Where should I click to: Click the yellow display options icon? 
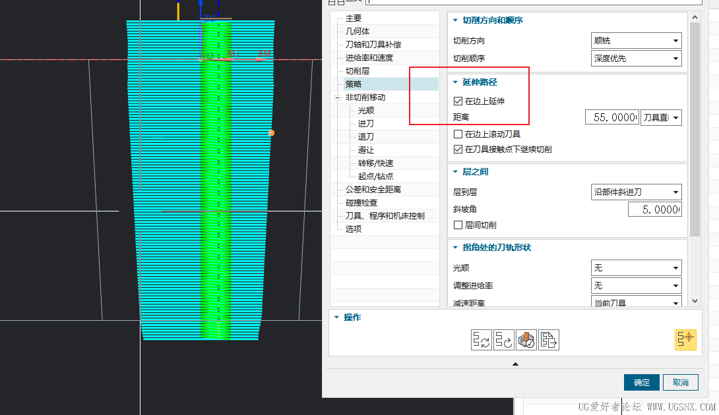tap(685, 340)
